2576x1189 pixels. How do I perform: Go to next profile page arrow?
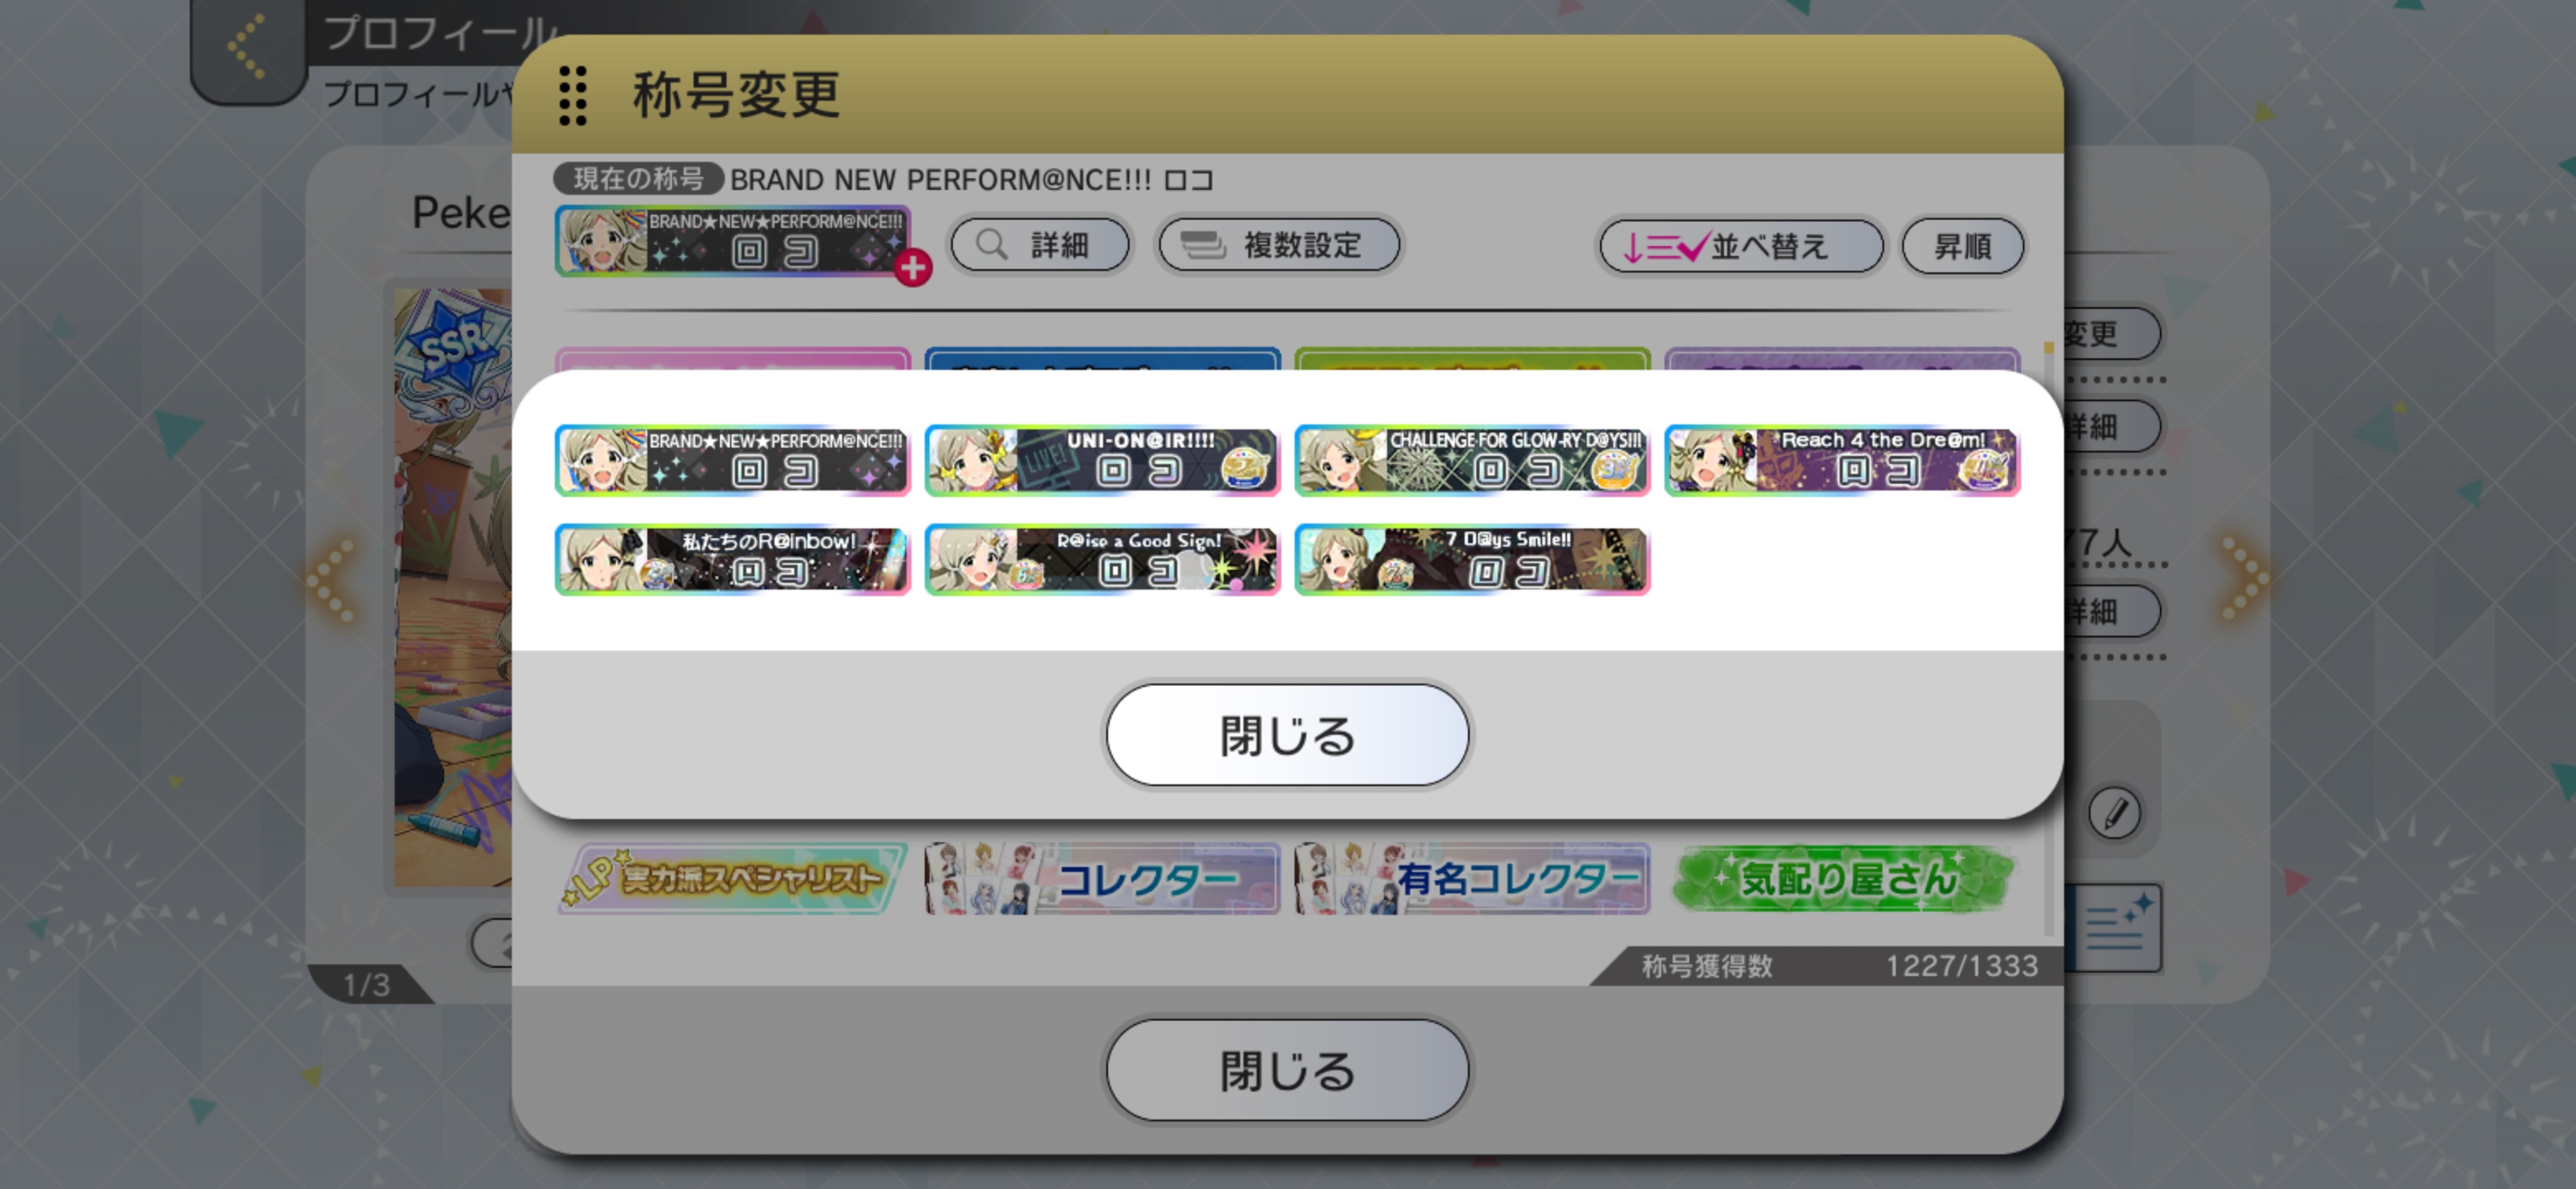pos(2244,577)
